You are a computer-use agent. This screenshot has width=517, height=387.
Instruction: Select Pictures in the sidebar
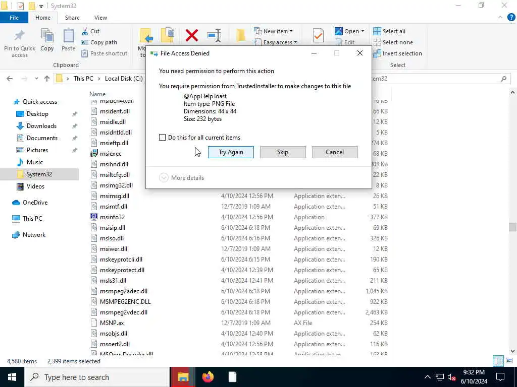[x=37, y=150]
